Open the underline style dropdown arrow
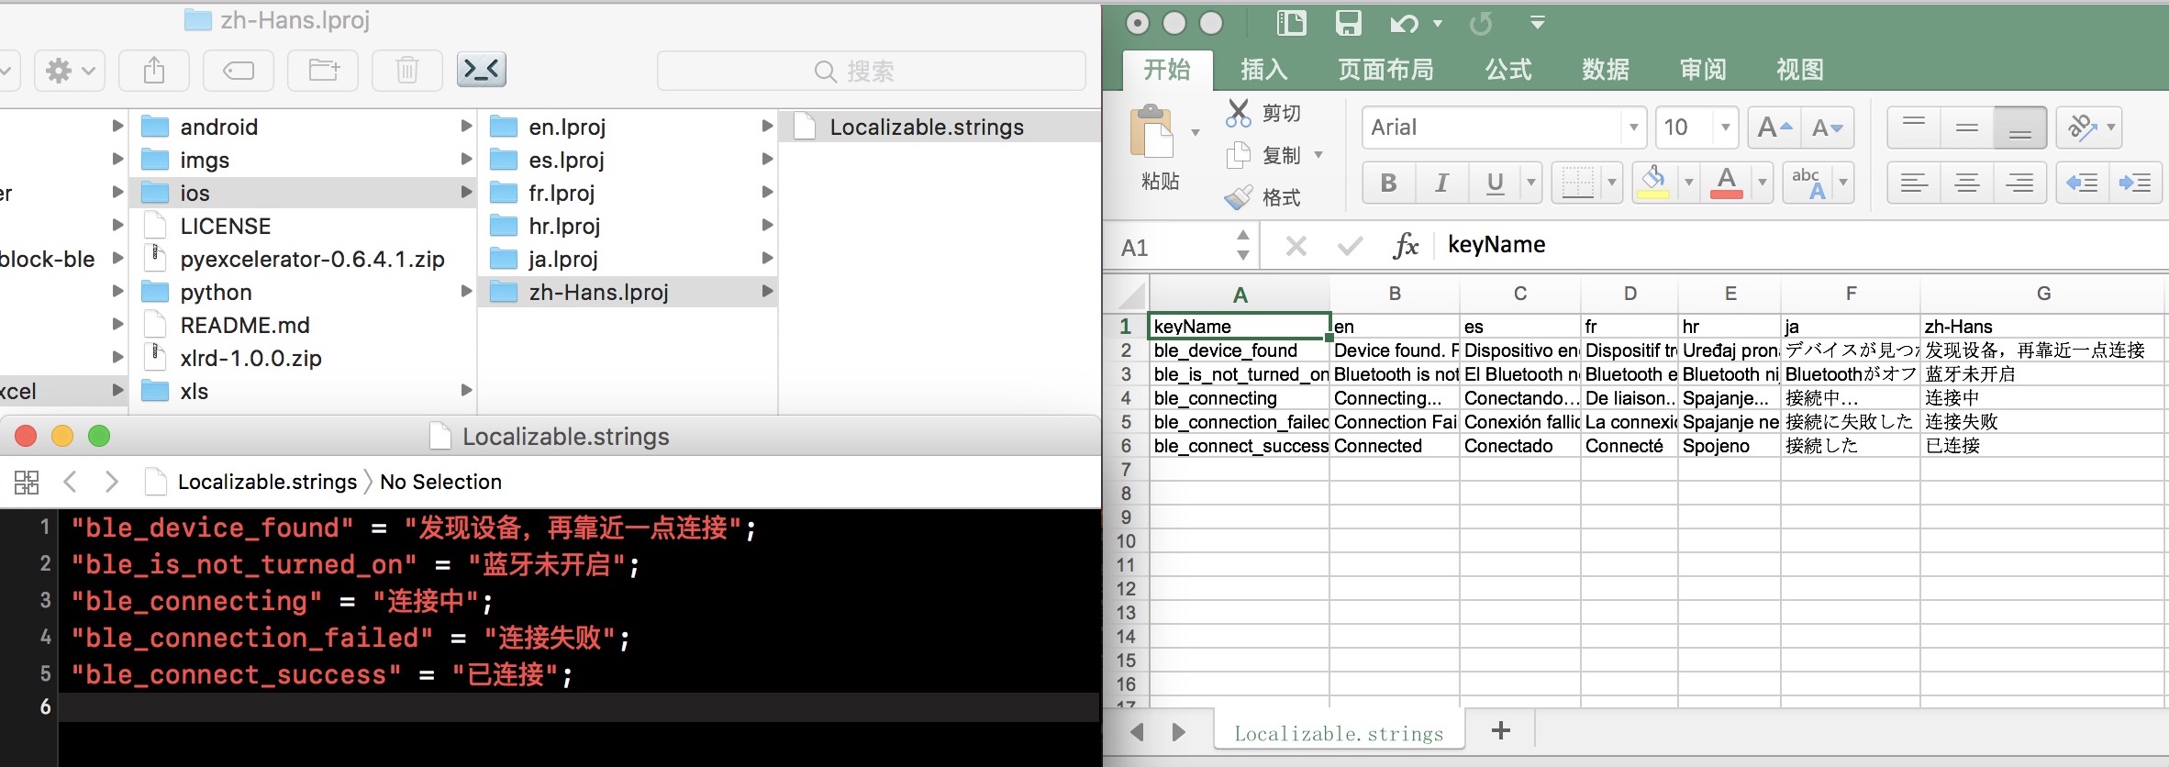Screen dimensions: 2169x767 coord(1530,183)
